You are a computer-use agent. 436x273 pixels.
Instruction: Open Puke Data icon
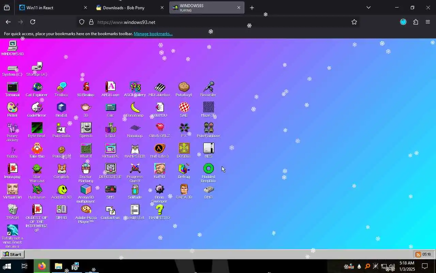61,130
